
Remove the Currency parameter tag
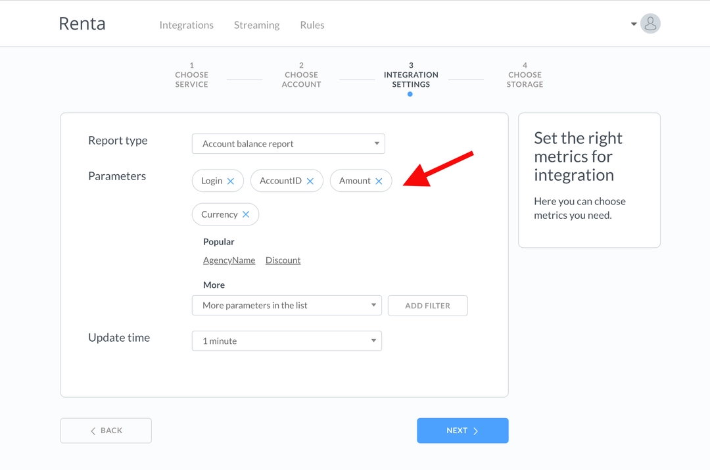click(x=246, y=214)
